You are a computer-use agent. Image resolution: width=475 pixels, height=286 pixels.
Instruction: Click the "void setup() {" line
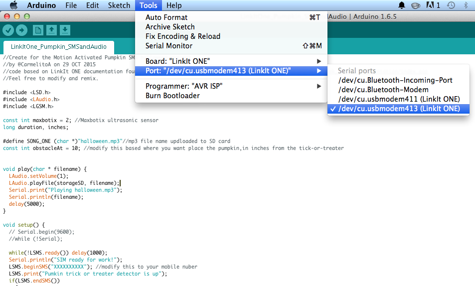pos(24,225)
